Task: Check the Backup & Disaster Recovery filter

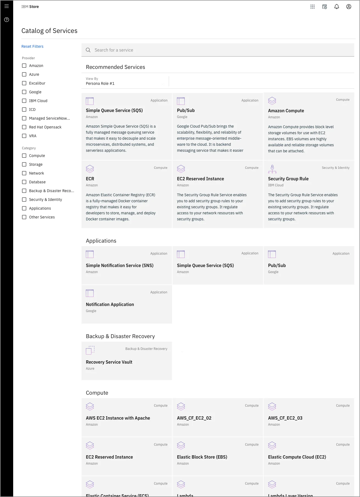Action: [x=24, y=191]
